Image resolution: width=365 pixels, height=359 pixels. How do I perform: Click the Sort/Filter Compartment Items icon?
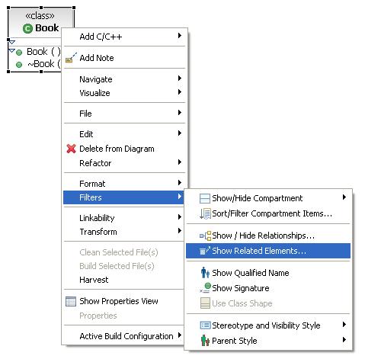coord(205,213)
